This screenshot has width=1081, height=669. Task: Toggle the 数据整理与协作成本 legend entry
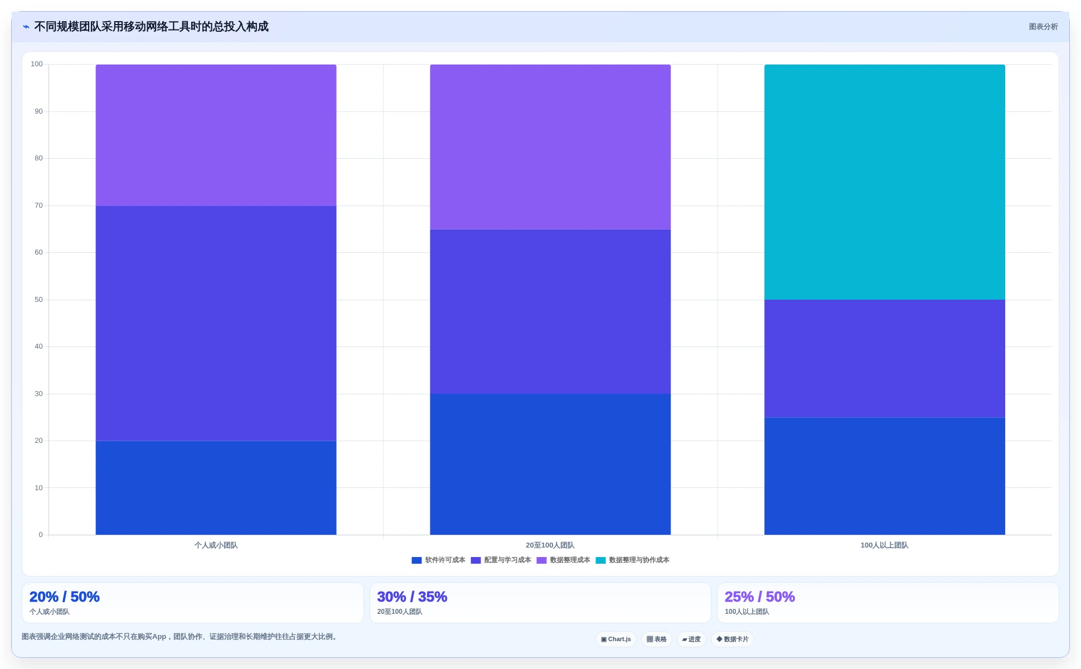click(632, 560)
